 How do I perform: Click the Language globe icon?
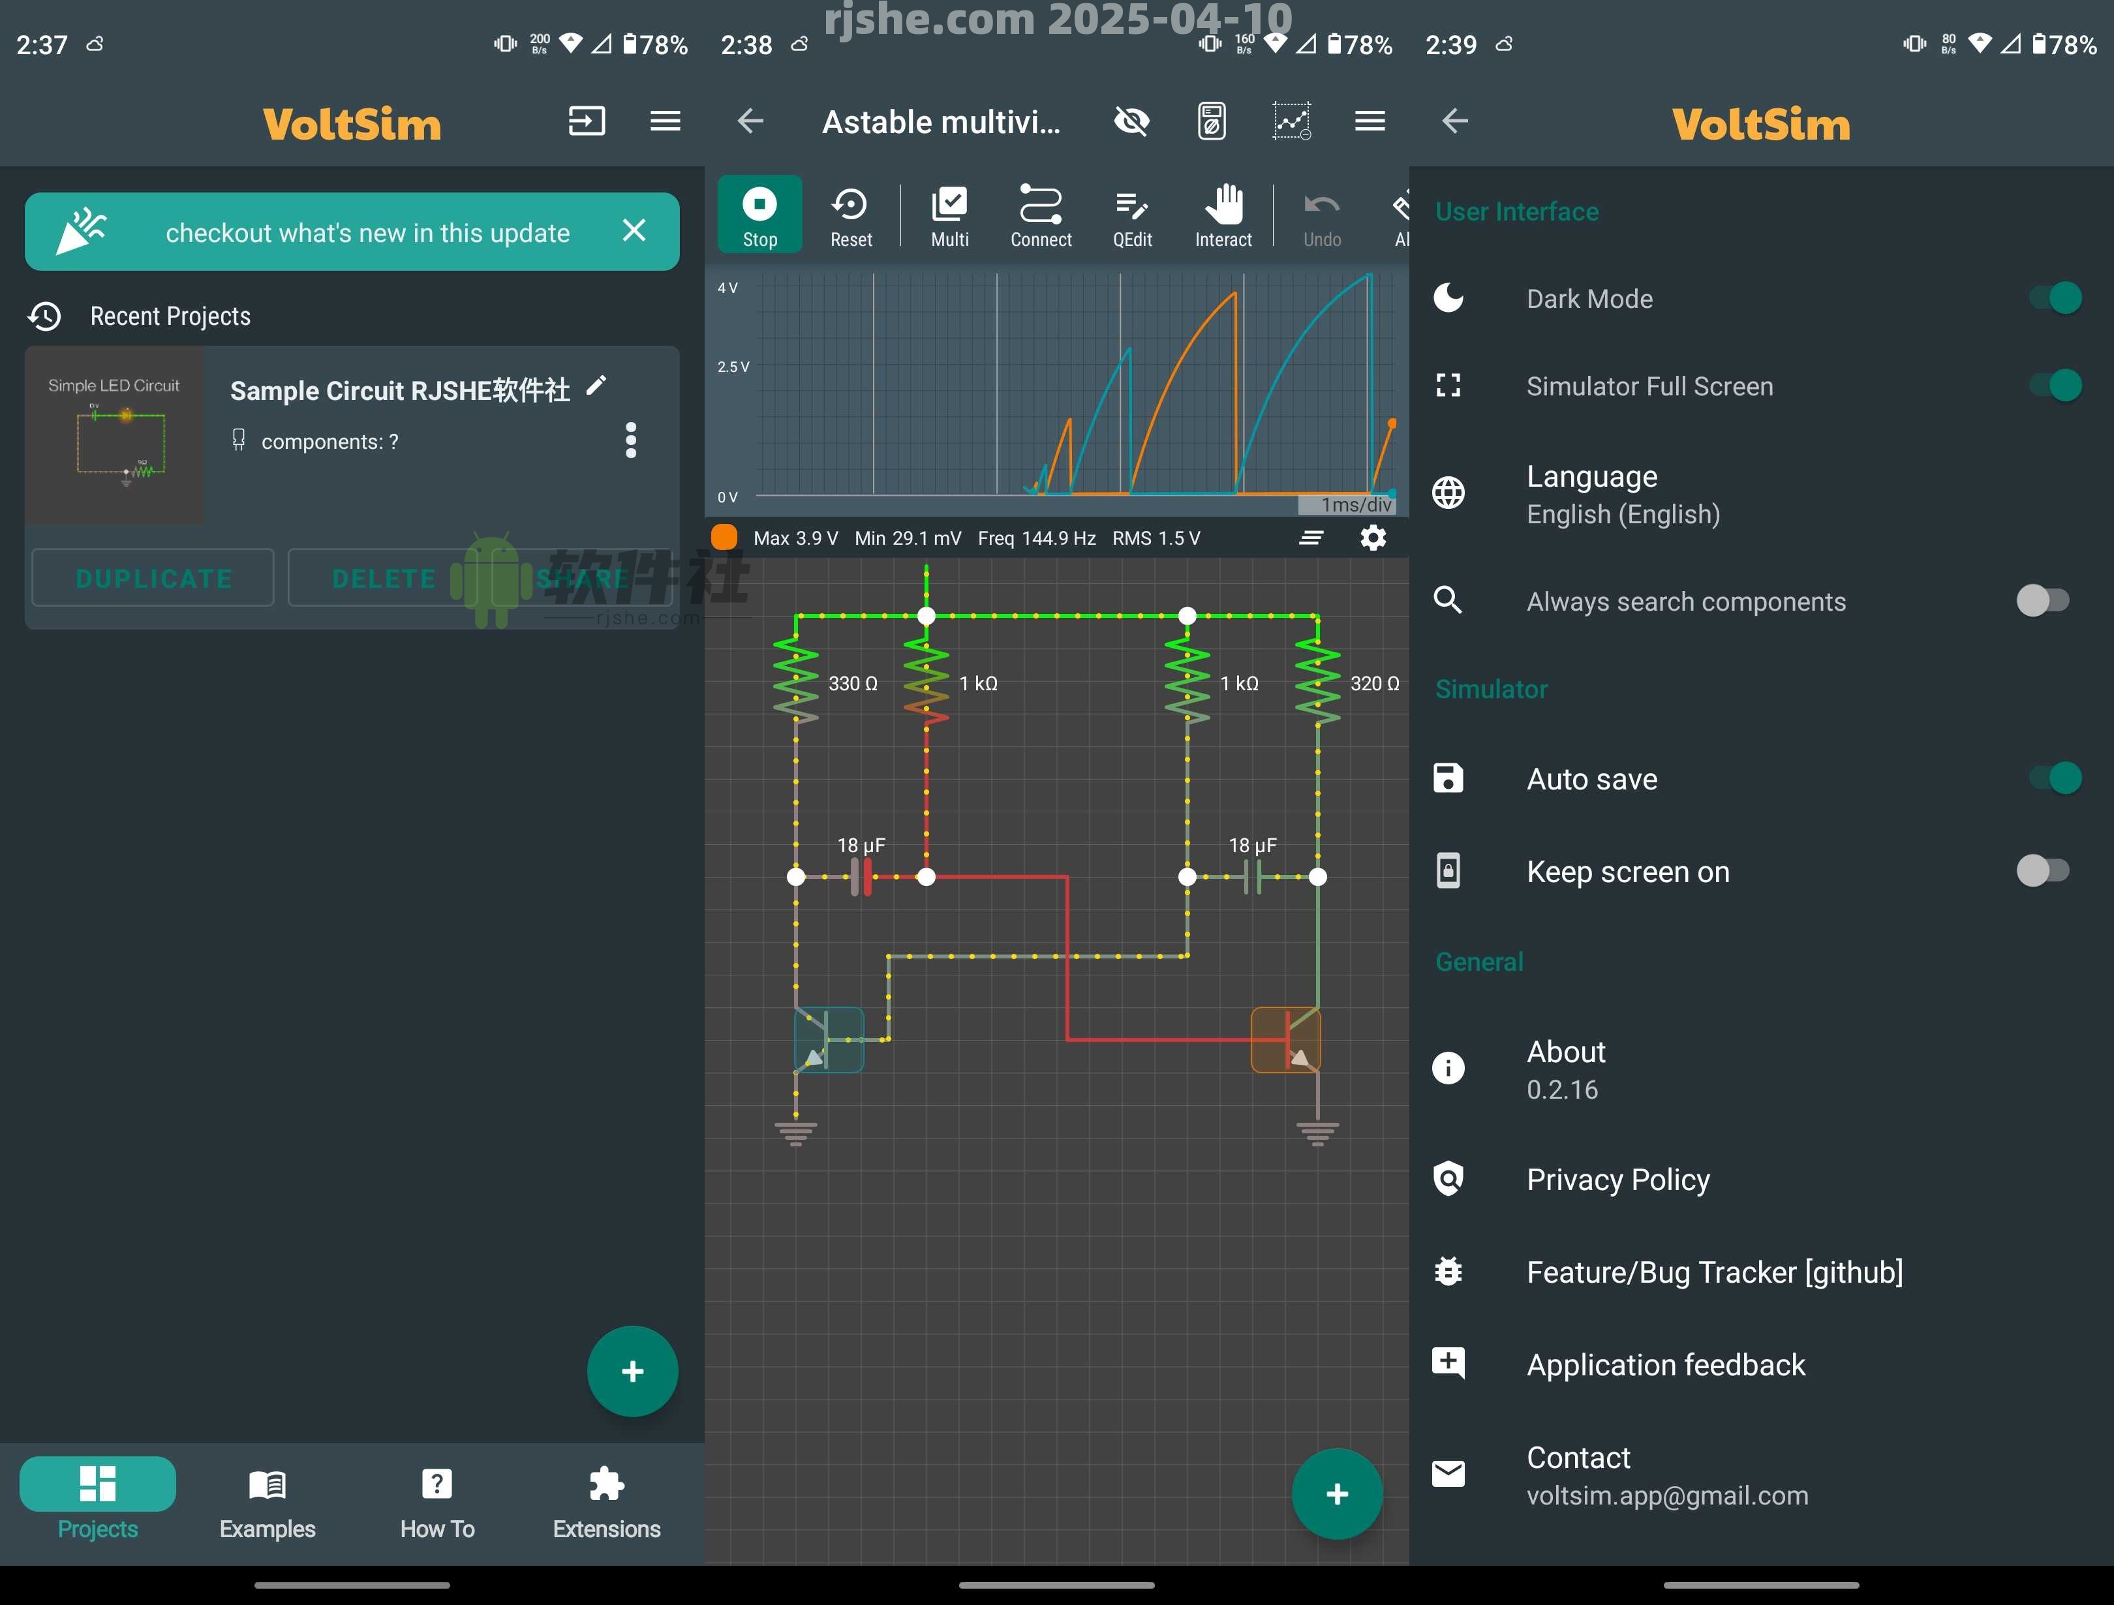1448,493
